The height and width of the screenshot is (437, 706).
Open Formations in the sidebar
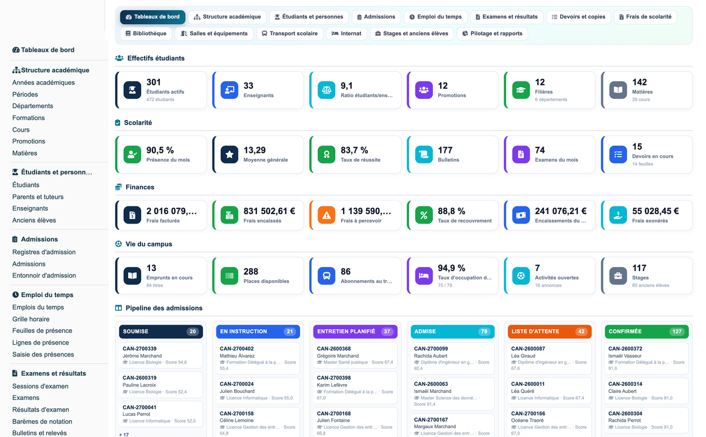29,118
